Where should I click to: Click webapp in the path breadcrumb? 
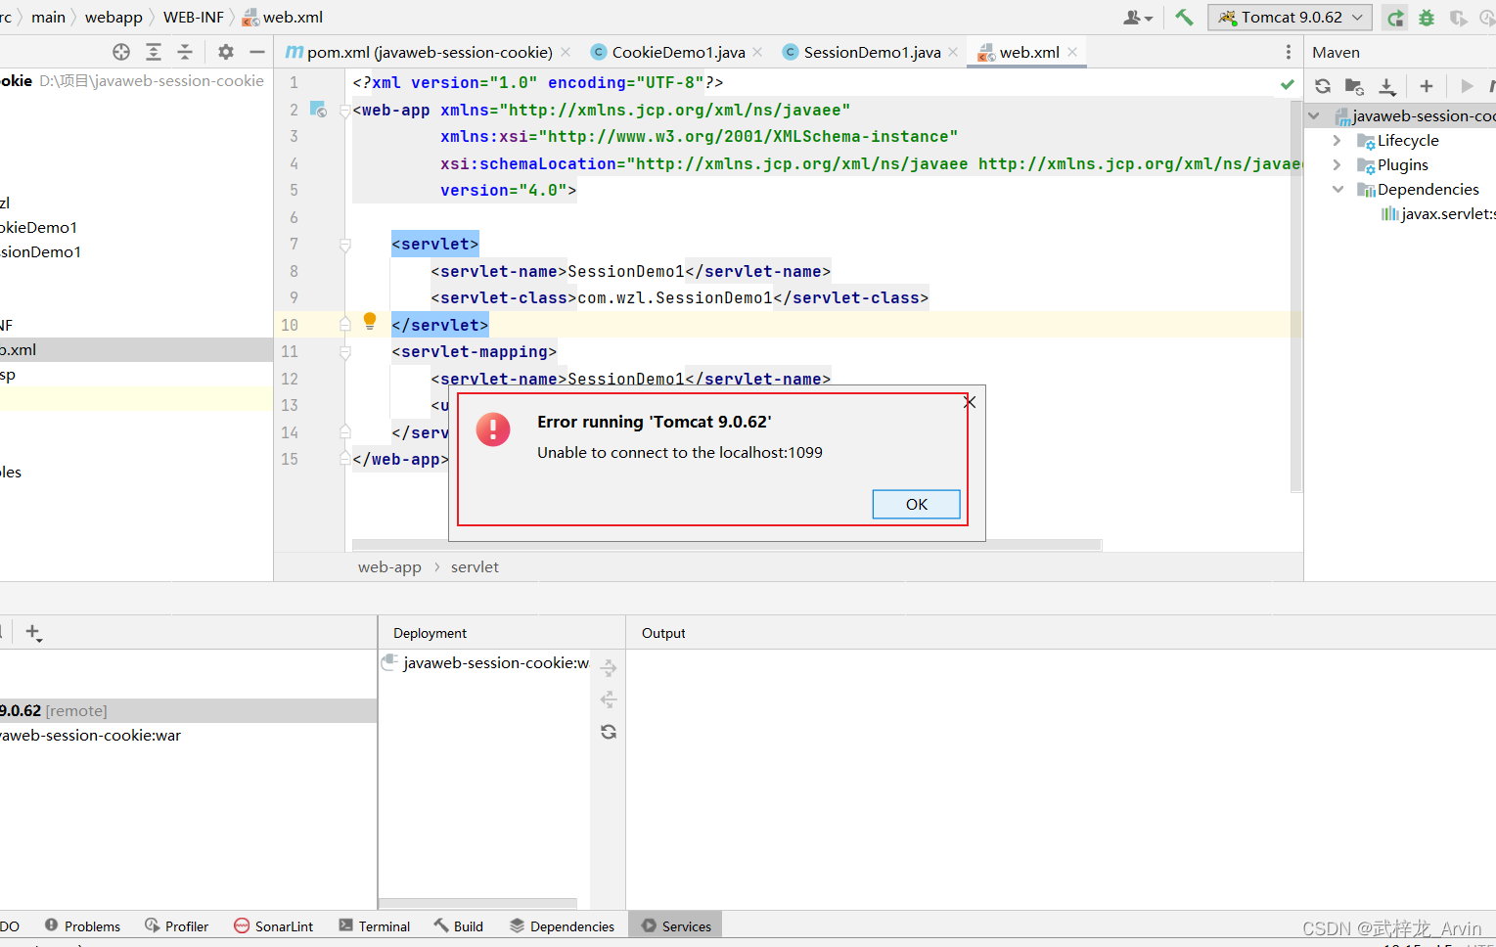(113, 18)
